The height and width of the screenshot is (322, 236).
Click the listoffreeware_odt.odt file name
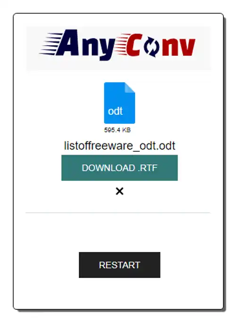click(119, 146)
